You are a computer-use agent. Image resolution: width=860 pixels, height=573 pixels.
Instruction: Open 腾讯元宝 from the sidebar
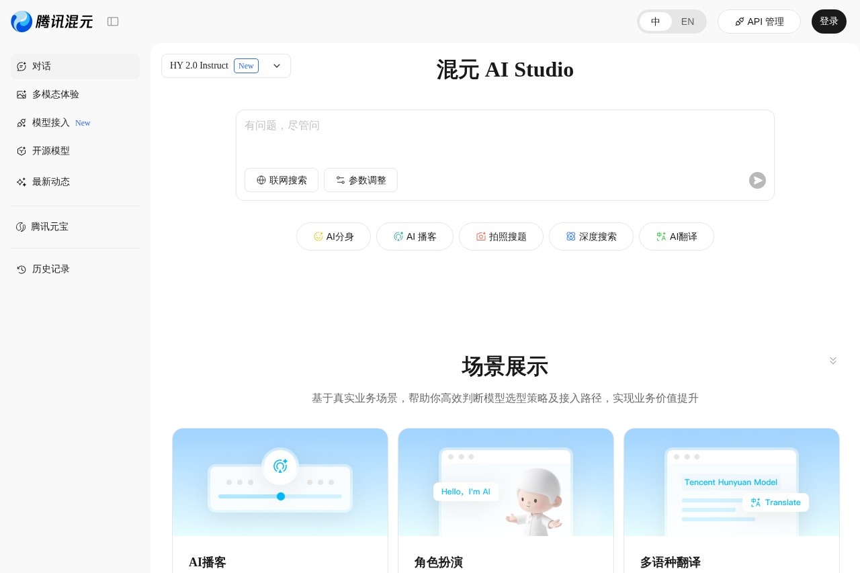[x=50, y=226]
